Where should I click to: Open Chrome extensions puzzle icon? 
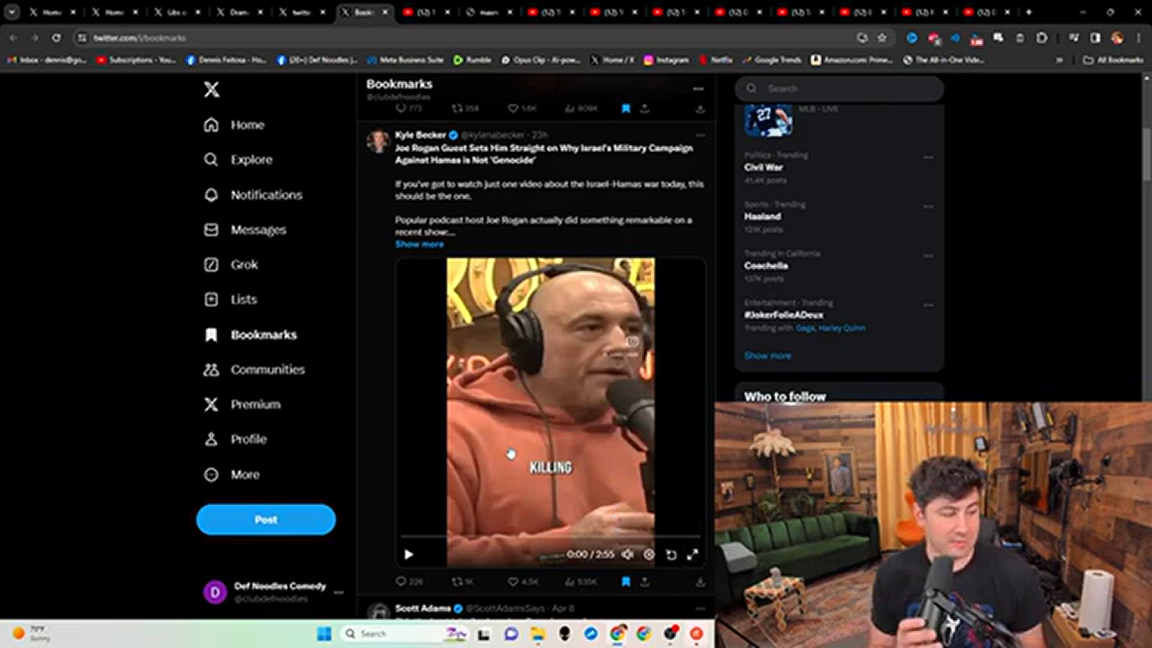pyautogui.click(x=1042, y=38)
